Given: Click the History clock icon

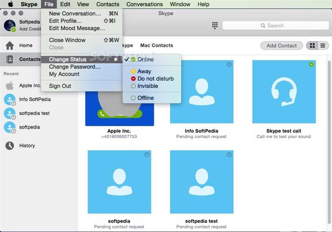Looking at the screenshot, I should tap(10, 145).
